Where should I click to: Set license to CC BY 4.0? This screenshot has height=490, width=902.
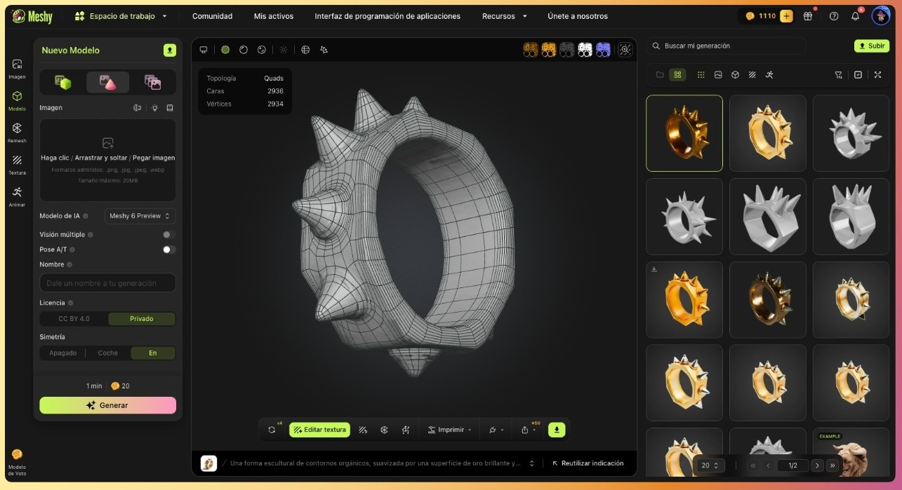[74, 319]
